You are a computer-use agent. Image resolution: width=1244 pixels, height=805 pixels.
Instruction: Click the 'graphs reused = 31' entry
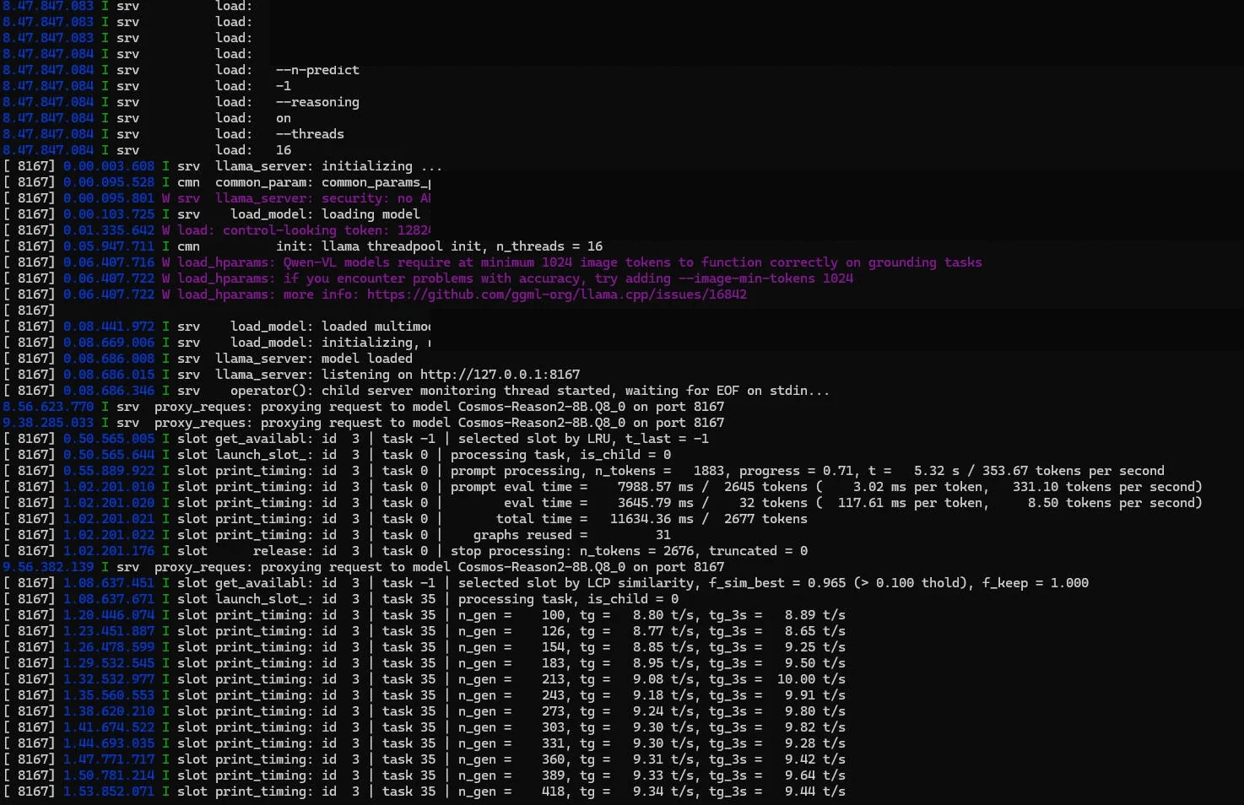click(571, 535)
